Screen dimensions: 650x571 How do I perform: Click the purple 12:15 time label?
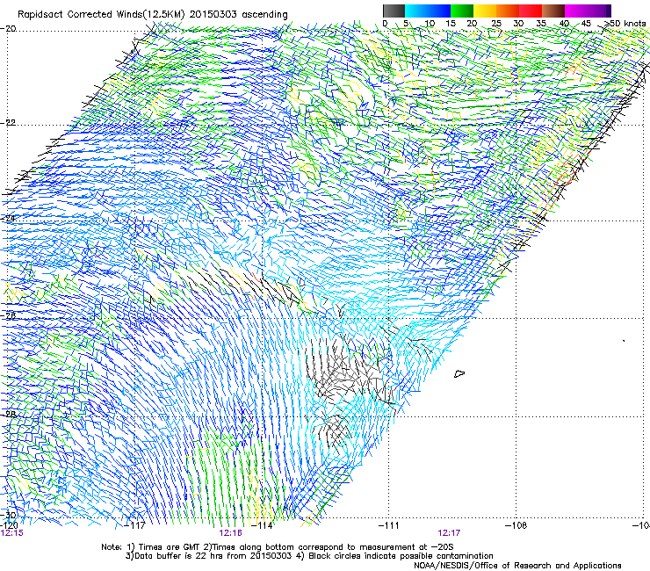pos(12,533)
